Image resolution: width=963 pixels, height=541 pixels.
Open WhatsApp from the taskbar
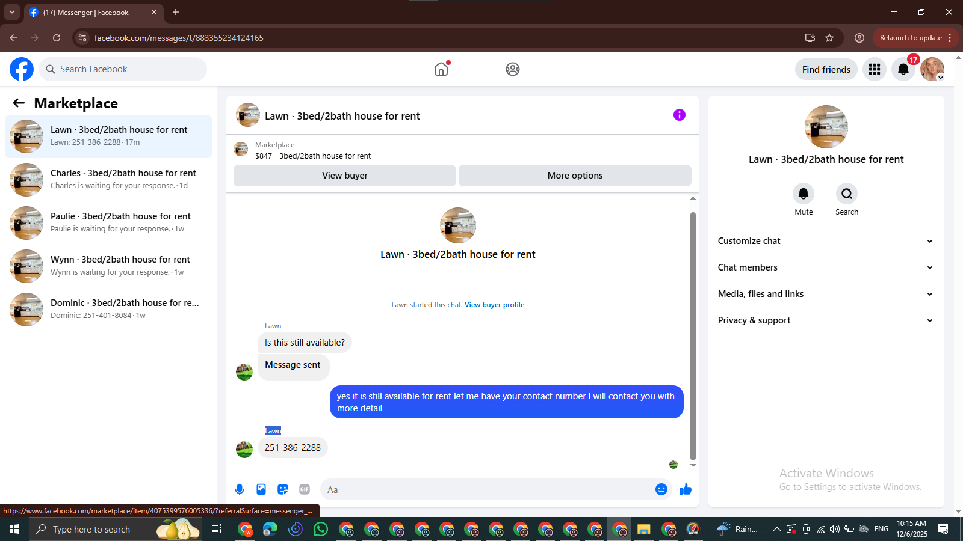click(x=321, y=529)
